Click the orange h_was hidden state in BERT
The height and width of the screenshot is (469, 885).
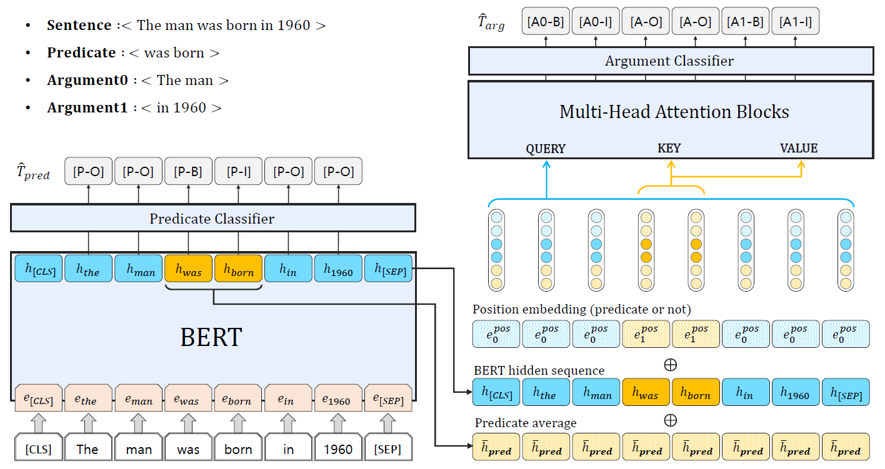(x=188, y=269)
